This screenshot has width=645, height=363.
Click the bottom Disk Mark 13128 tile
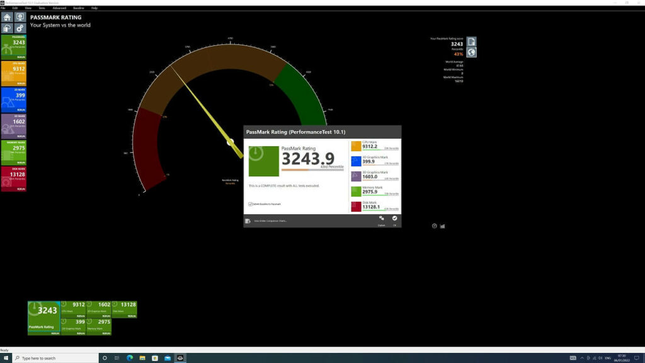pyautogui.click(x=124, y=309)
